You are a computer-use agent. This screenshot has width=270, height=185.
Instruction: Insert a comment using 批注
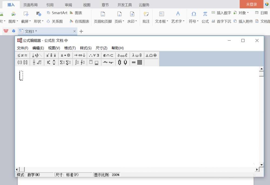pos(146,17)
